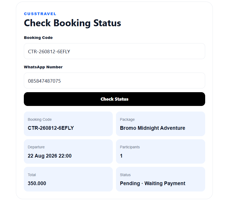
Task: Select the Departure result card
Action: pyautogui.click(x=68, y=151)
